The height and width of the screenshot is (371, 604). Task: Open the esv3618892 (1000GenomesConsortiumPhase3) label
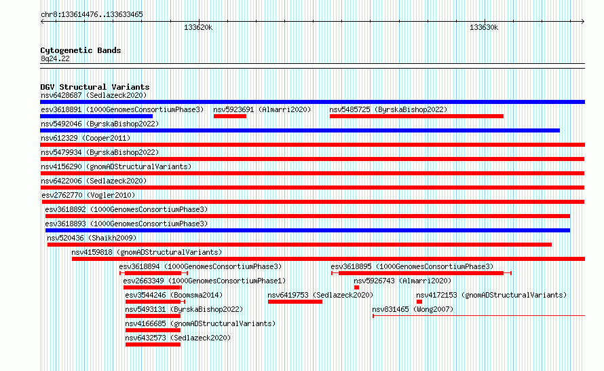point(126,209)
